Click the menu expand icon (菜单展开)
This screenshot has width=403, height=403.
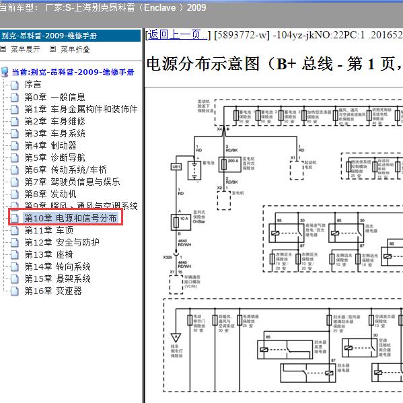[x=3, y=49]
